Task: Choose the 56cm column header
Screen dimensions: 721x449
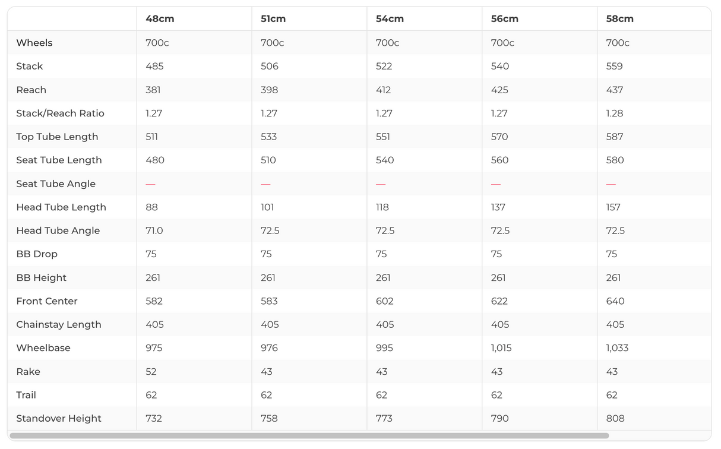Action: [505, 19]
